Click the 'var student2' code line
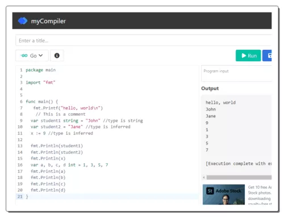This screenshot has width=284, height=217. 81,127
